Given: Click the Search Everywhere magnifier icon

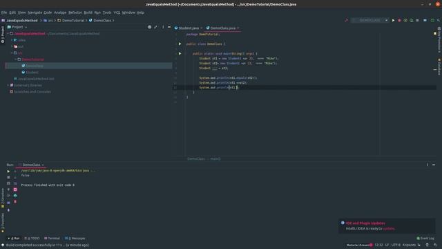Looking at the screenshot, I should pyautogui.click(x=439, y=20).
